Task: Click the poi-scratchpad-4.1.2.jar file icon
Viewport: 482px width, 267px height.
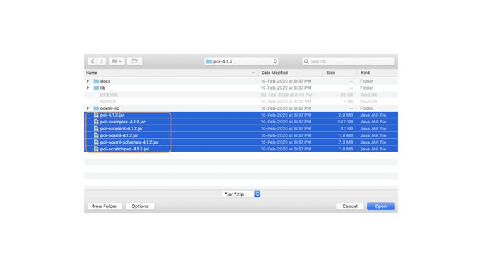Action: point(96,149)
